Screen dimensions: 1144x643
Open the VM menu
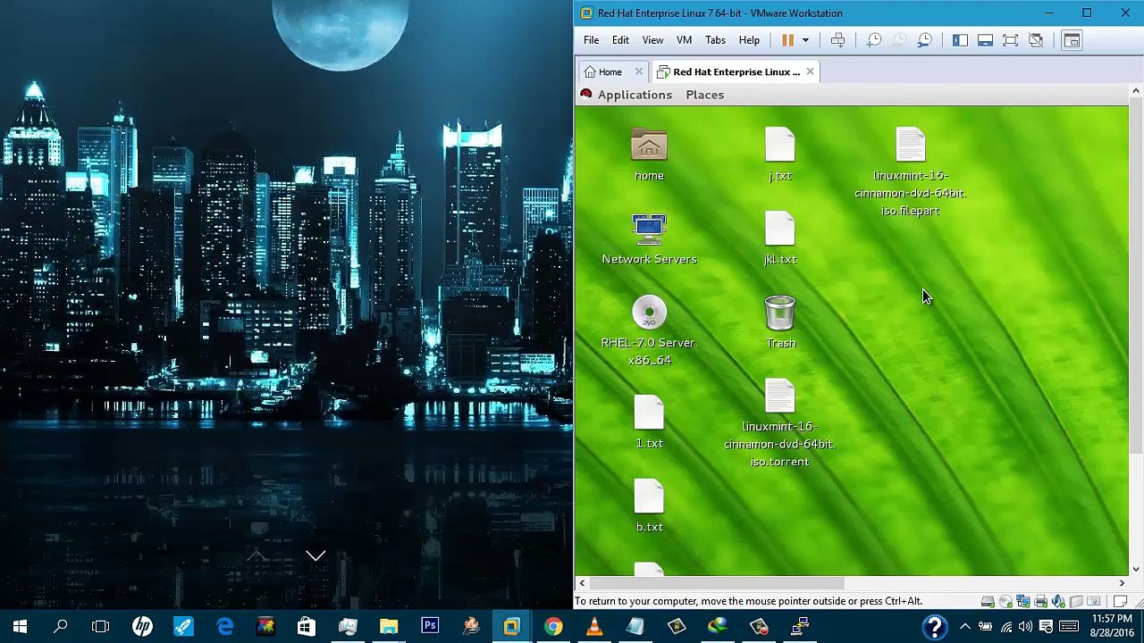tap(684, 40)
